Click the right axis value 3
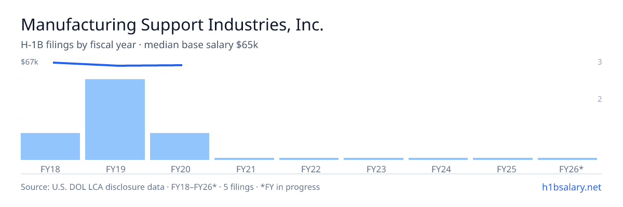The height and width of the screenshot is (207, 623). pos(600,62)
